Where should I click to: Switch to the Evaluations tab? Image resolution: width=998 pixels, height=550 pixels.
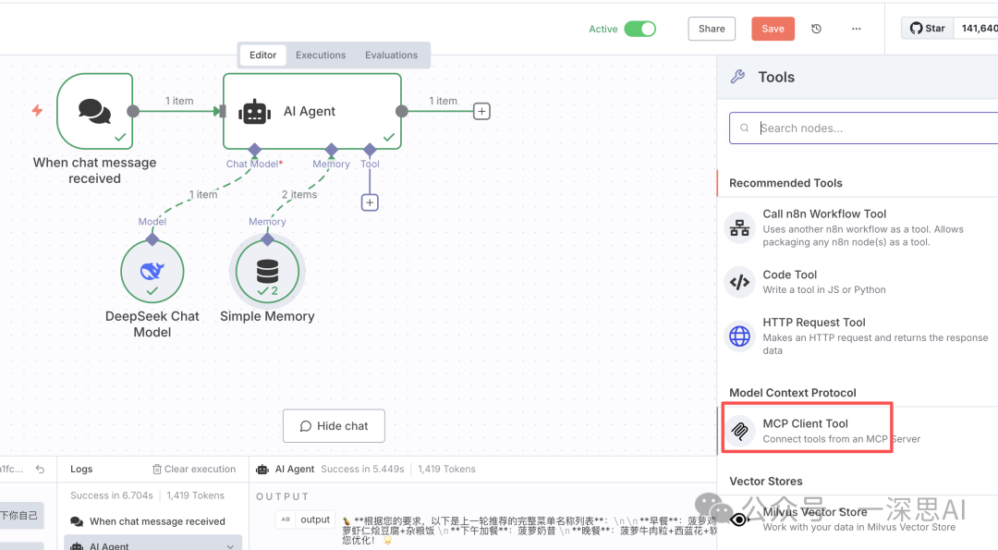pyautogui.click(x=391, y=55)
